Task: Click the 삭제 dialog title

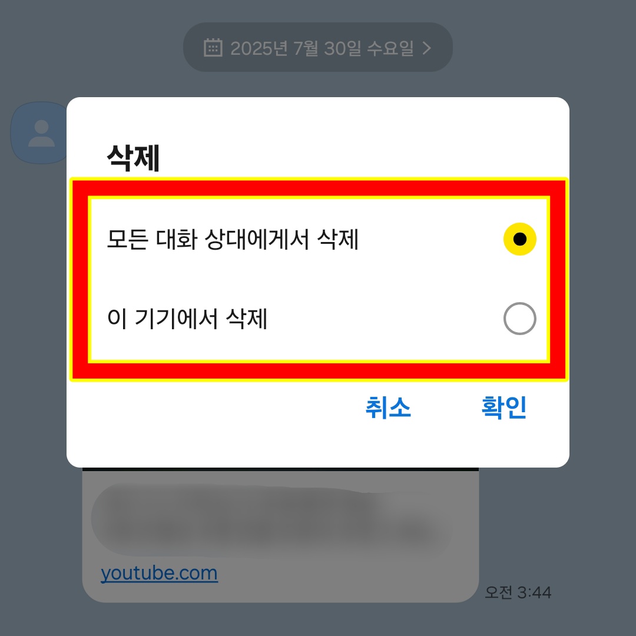Action: click(x=133, y=158)
